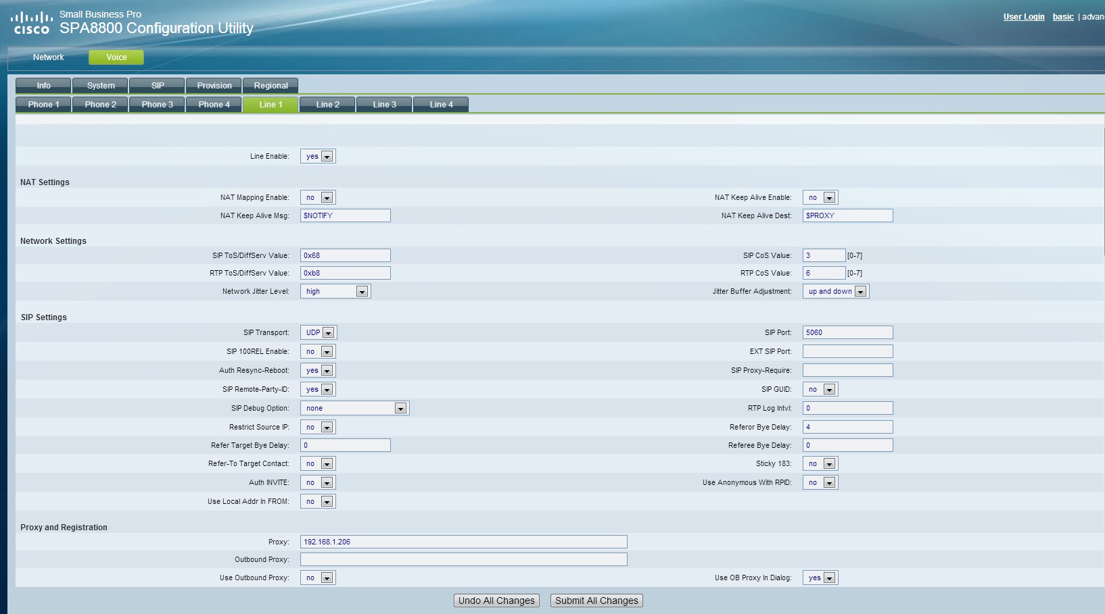Focus the SIP Port input field

coord(847,332)
